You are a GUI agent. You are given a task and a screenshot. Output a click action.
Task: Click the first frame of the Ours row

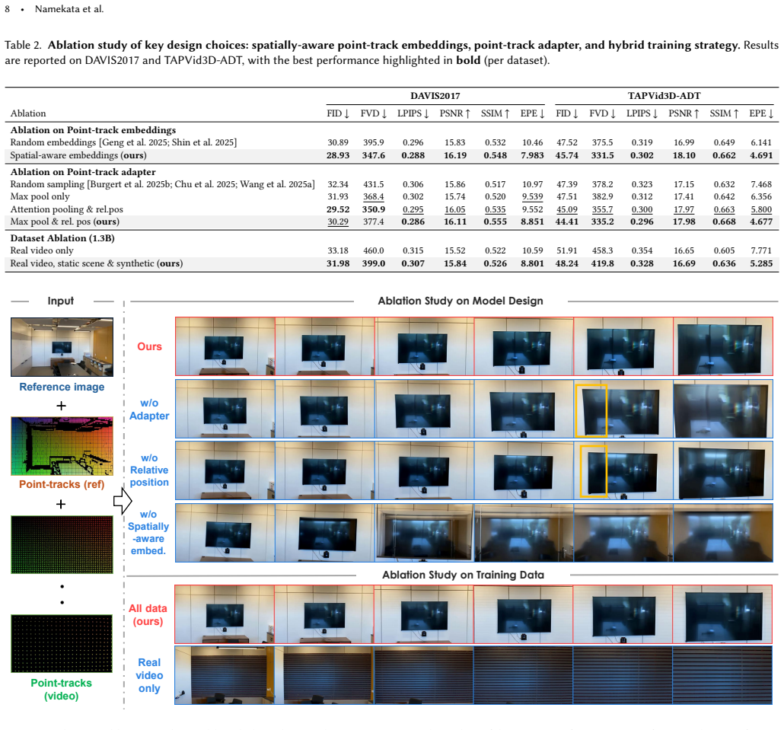[x=225, y=346]
